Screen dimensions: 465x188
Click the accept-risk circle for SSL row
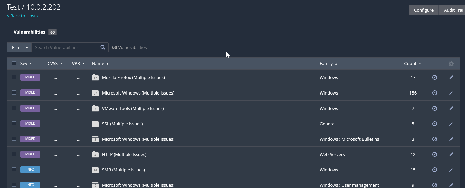tap(435, 124)
